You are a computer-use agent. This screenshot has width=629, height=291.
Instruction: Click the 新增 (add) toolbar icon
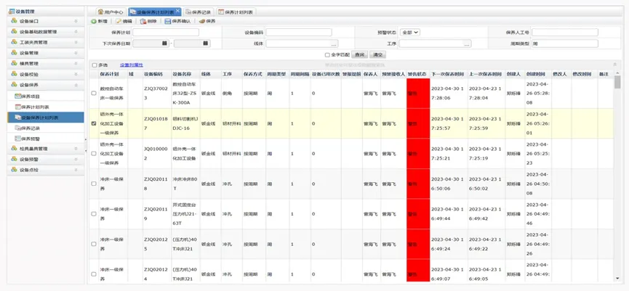94,21
